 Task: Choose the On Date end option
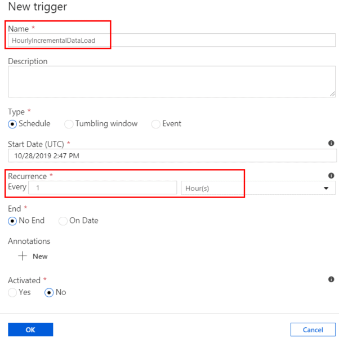pyautogui.click(x=63, y=221)
